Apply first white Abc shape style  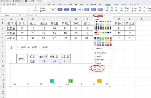pos(53,10)
